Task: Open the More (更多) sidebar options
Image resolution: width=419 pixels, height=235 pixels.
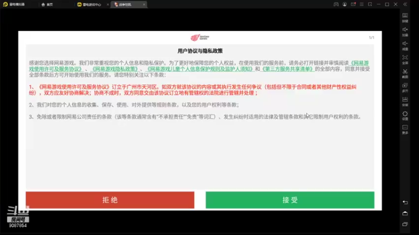Action: pyautogui.click(x=405, y=130)
